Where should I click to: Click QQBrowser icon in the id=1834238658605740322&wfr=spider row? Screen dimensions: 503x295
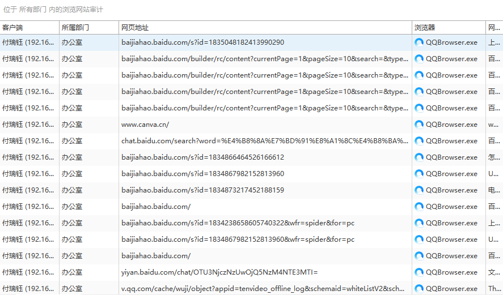coord(419,223)
